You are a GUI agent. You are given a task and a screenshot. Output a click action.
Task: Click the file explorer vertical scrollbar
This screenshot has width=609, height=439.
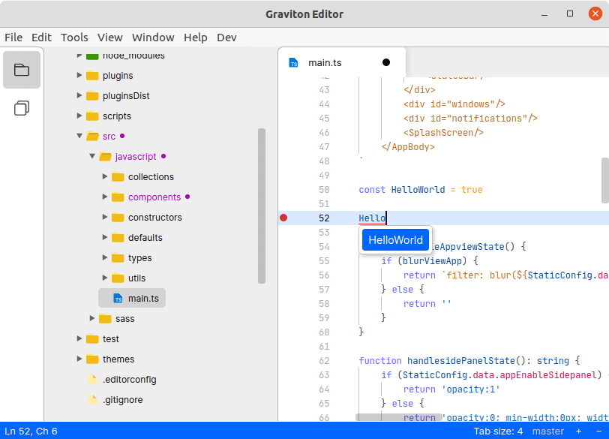coord(262,206)
